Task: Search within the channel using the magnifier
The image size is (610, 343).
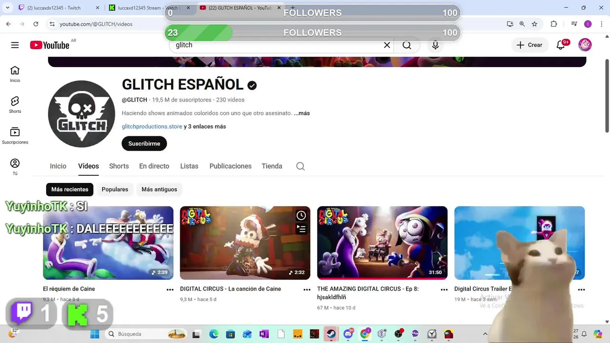Action: tap(300, 166)
